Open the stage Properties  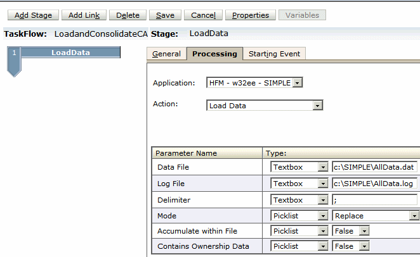click(251, 15)
